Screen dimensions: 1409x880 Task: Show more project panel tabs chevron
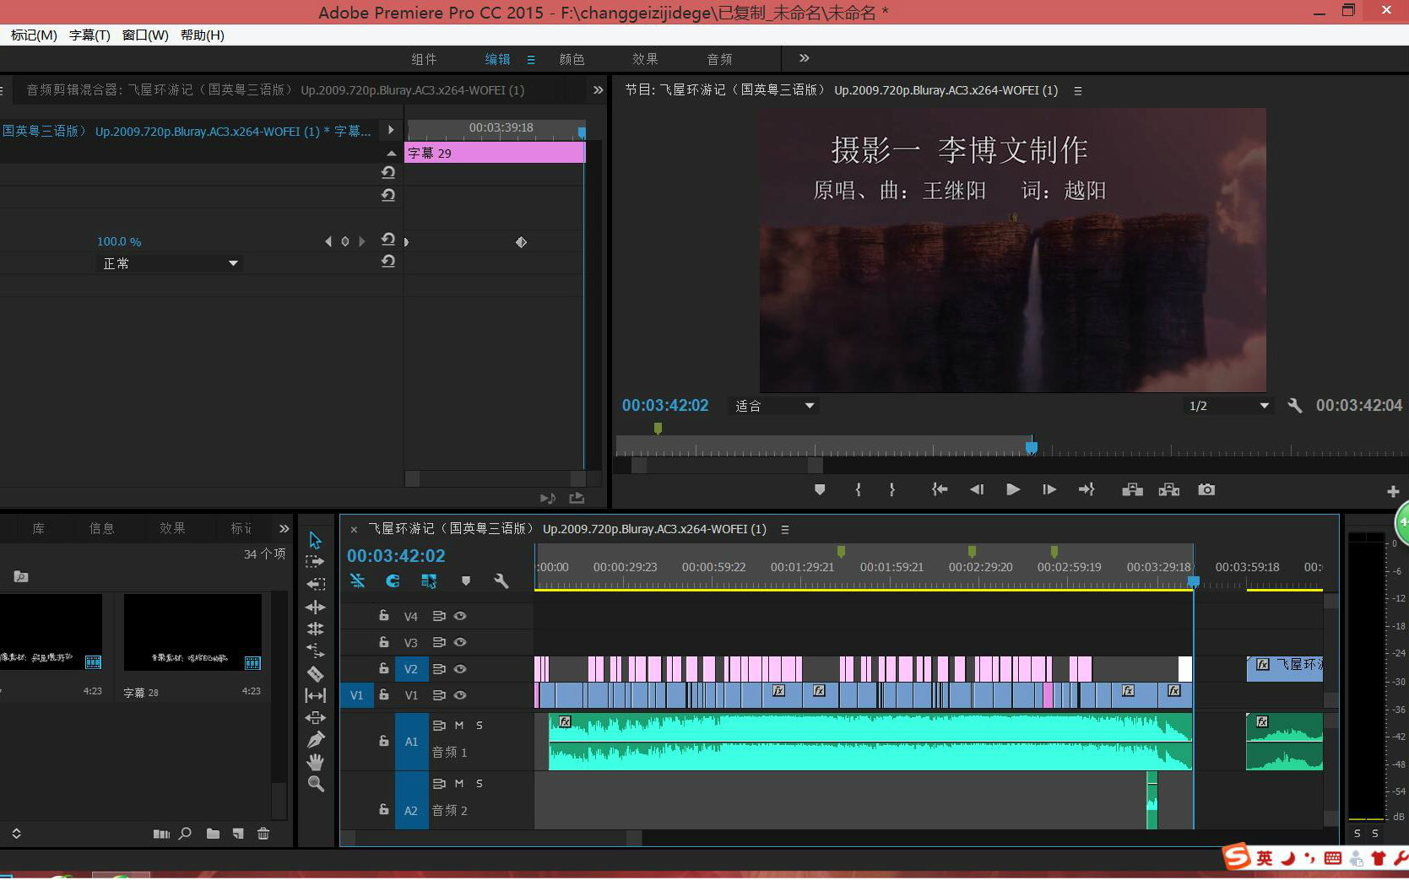(284, 528)
